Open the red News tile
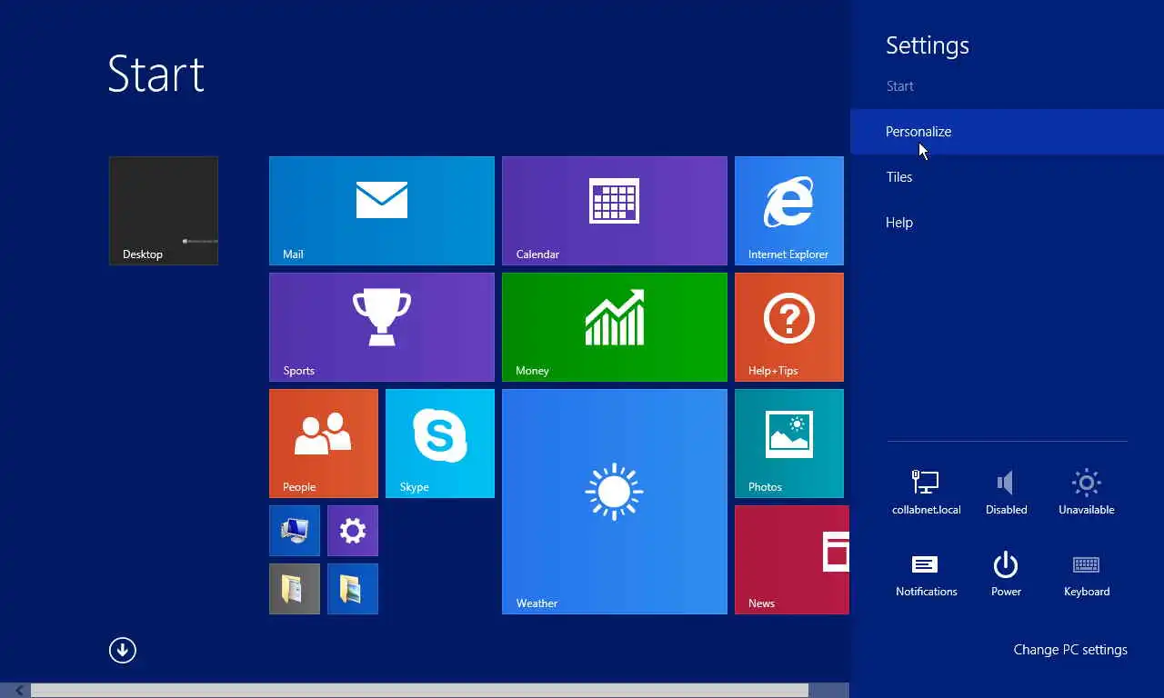 [x=792, y=560]
